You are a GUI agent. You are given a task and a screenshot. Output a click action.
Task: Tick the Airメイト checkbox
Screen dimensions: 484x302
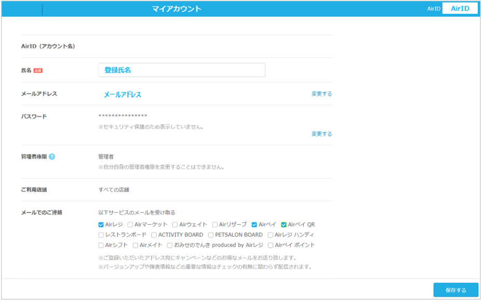(x=135, y=245)
